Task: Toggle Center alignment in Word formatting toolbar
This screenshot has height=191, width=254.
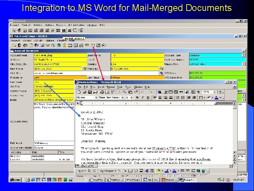Action: [x=160, y=98]
